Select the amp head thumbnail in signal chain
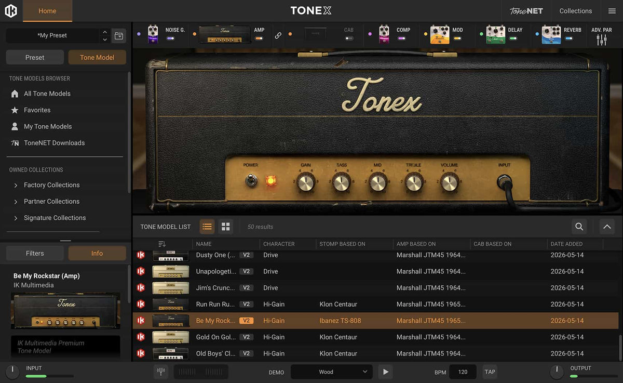The image size is (623, 383). (225, 35)
